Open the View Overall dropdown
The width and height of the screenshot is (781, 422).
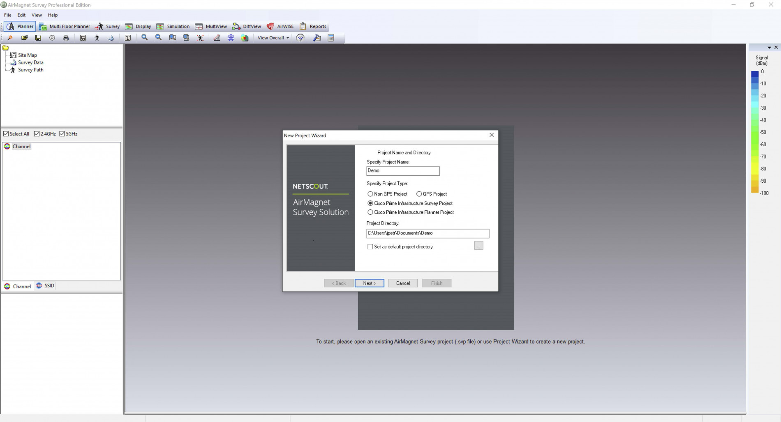[x=273, y=38]
